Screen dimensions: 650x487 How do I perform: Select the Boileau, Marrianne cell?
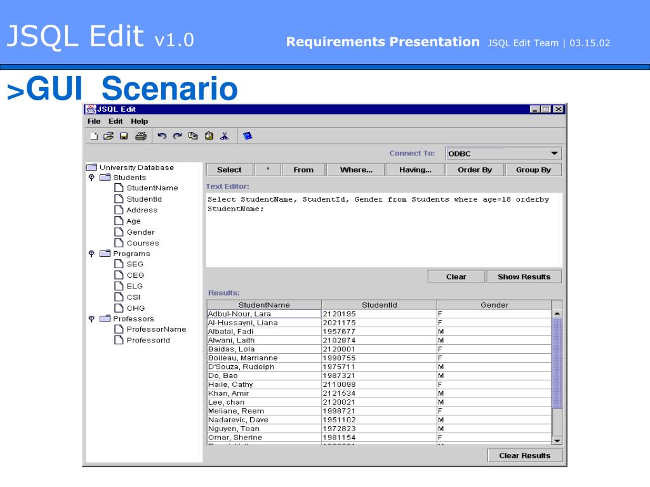tap(264, 358)
